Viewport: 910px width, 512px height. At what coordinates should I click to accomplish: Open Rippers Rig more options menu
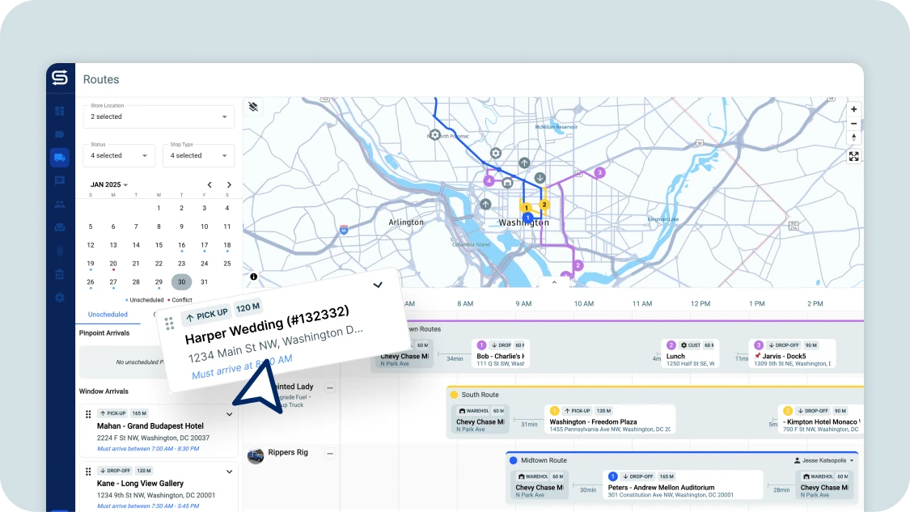click(330, 454)
